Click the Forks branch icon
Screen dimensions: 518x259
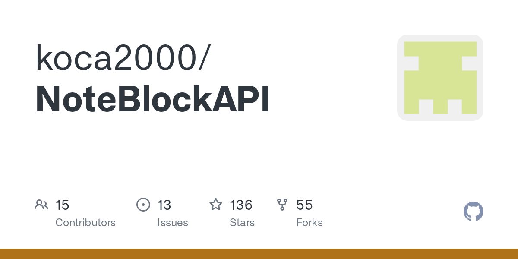pyautogui.click(x=282, y=205)
